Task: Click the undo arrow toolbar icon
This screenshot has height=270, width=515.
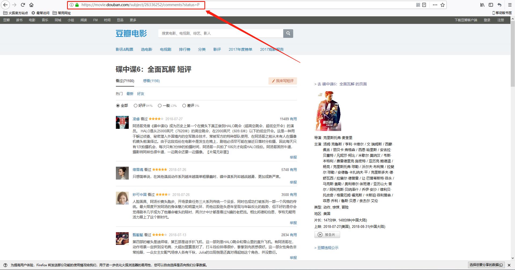Action: (x=499, y=5)
